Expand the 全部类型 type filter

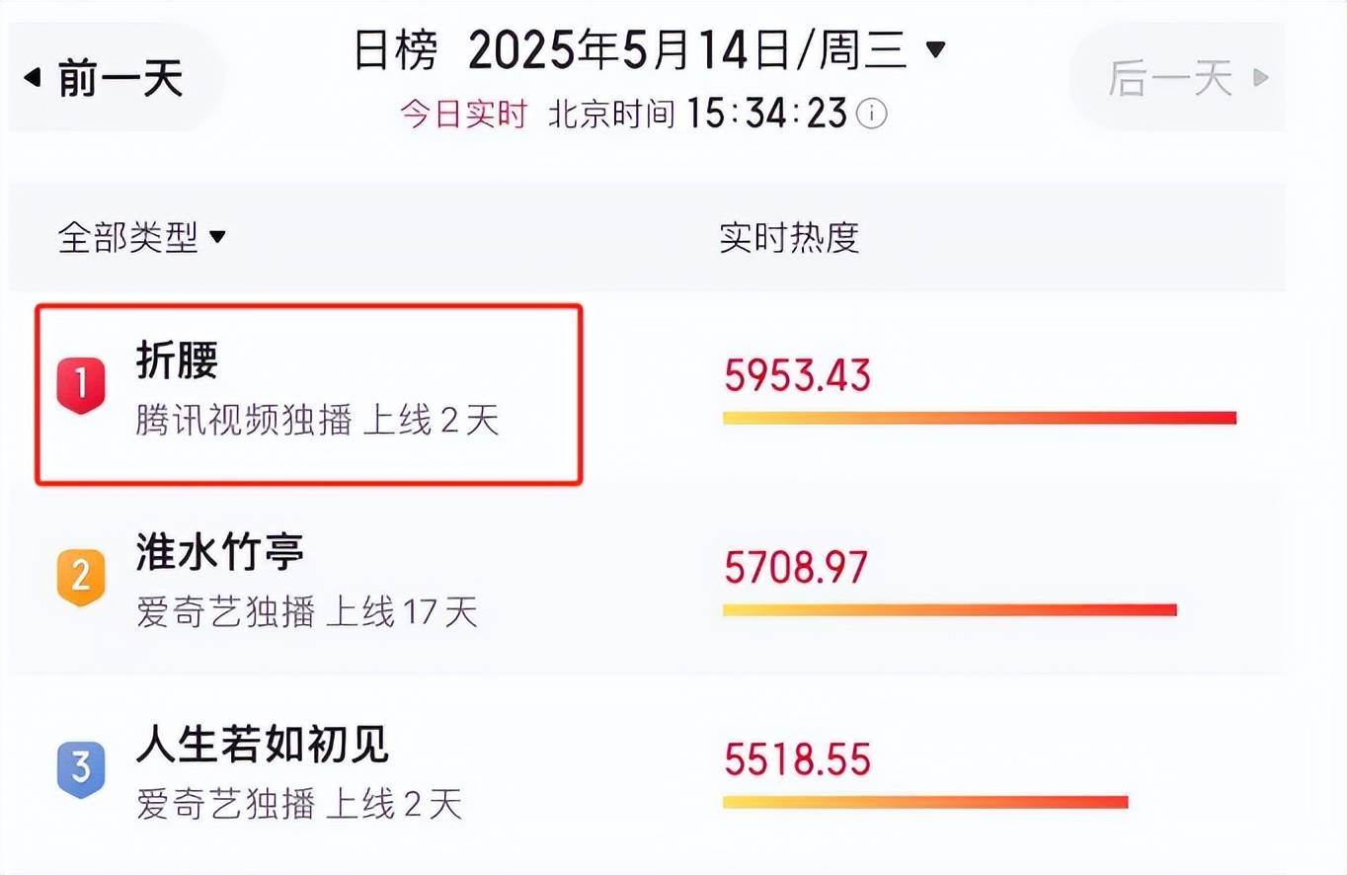[142, 237]
